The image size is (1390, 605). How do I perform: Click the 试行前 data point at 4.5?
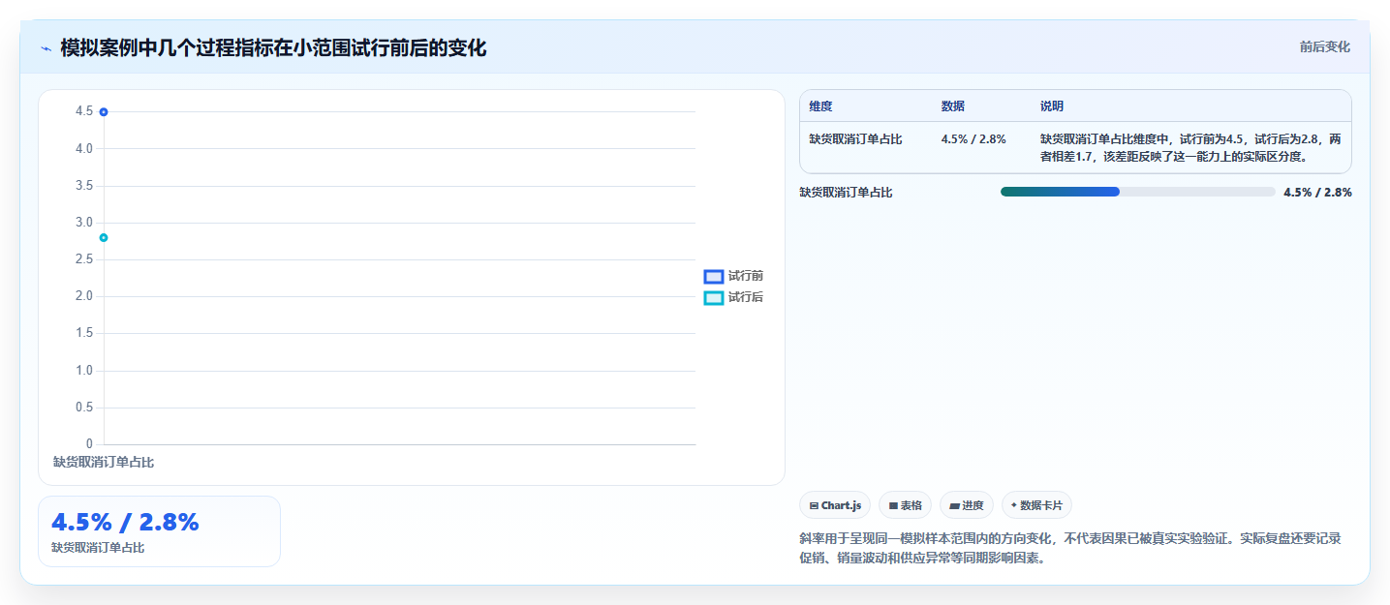pos(104,112)
